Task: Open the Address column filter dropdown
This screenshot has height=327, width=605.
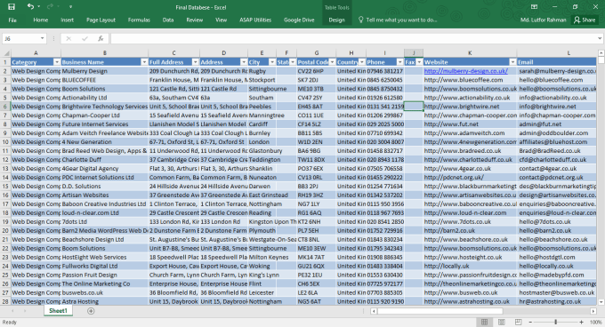Action: pyautogui.click(x=244, y=62)
